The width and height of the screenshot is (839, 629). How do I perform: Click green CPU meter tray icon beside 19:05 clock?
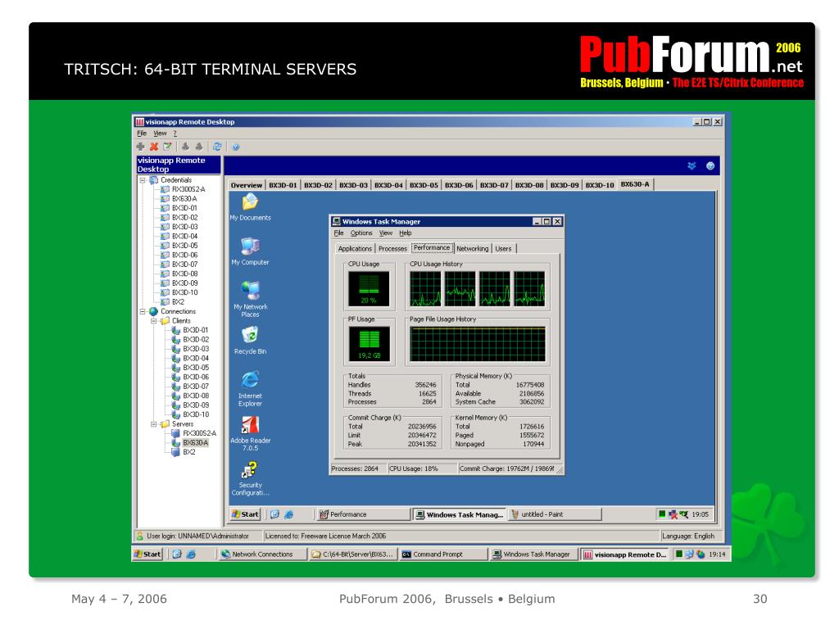click(662, 514)
